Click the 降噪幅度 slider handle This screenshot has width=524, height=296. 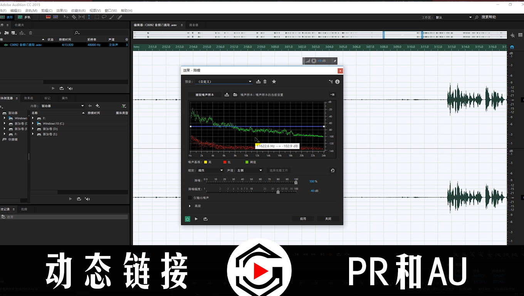pyautogui.click(x=278, y=192)
